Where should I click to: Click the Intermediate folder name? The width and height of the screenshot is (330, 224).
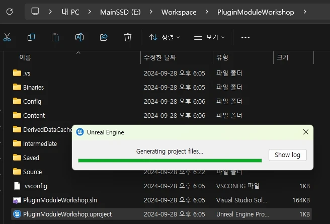pyautogui.click(x=40, y=143)
